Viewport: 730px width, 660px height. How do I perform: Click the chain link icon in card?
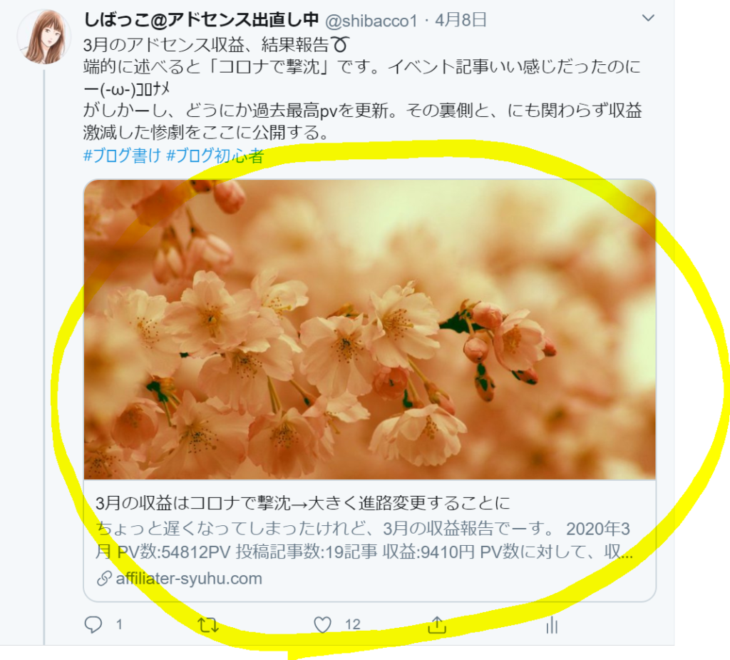click(x=104, y=579)
